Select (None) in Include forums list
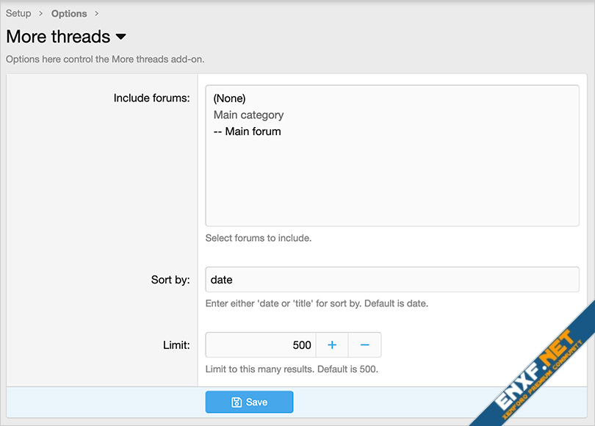 [229, 98]
